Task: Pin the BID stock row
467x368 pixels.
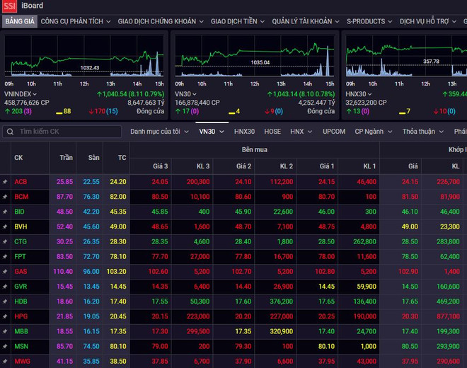Action: pos(5,212)
